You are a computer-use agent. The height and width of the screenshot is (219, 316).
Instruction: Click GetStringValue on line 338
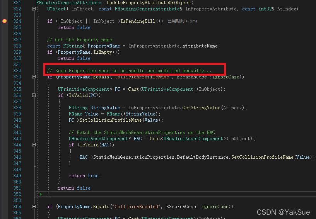point(201,108)
